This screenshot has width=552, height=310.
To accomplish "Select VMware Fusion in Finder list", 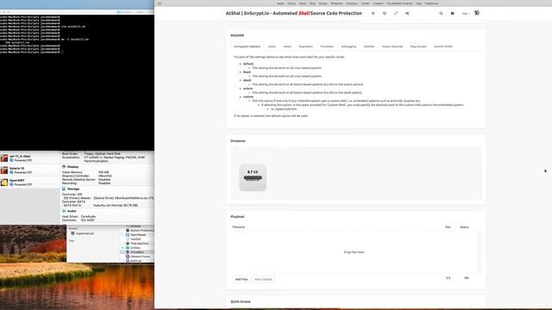I will coord(140,257).
